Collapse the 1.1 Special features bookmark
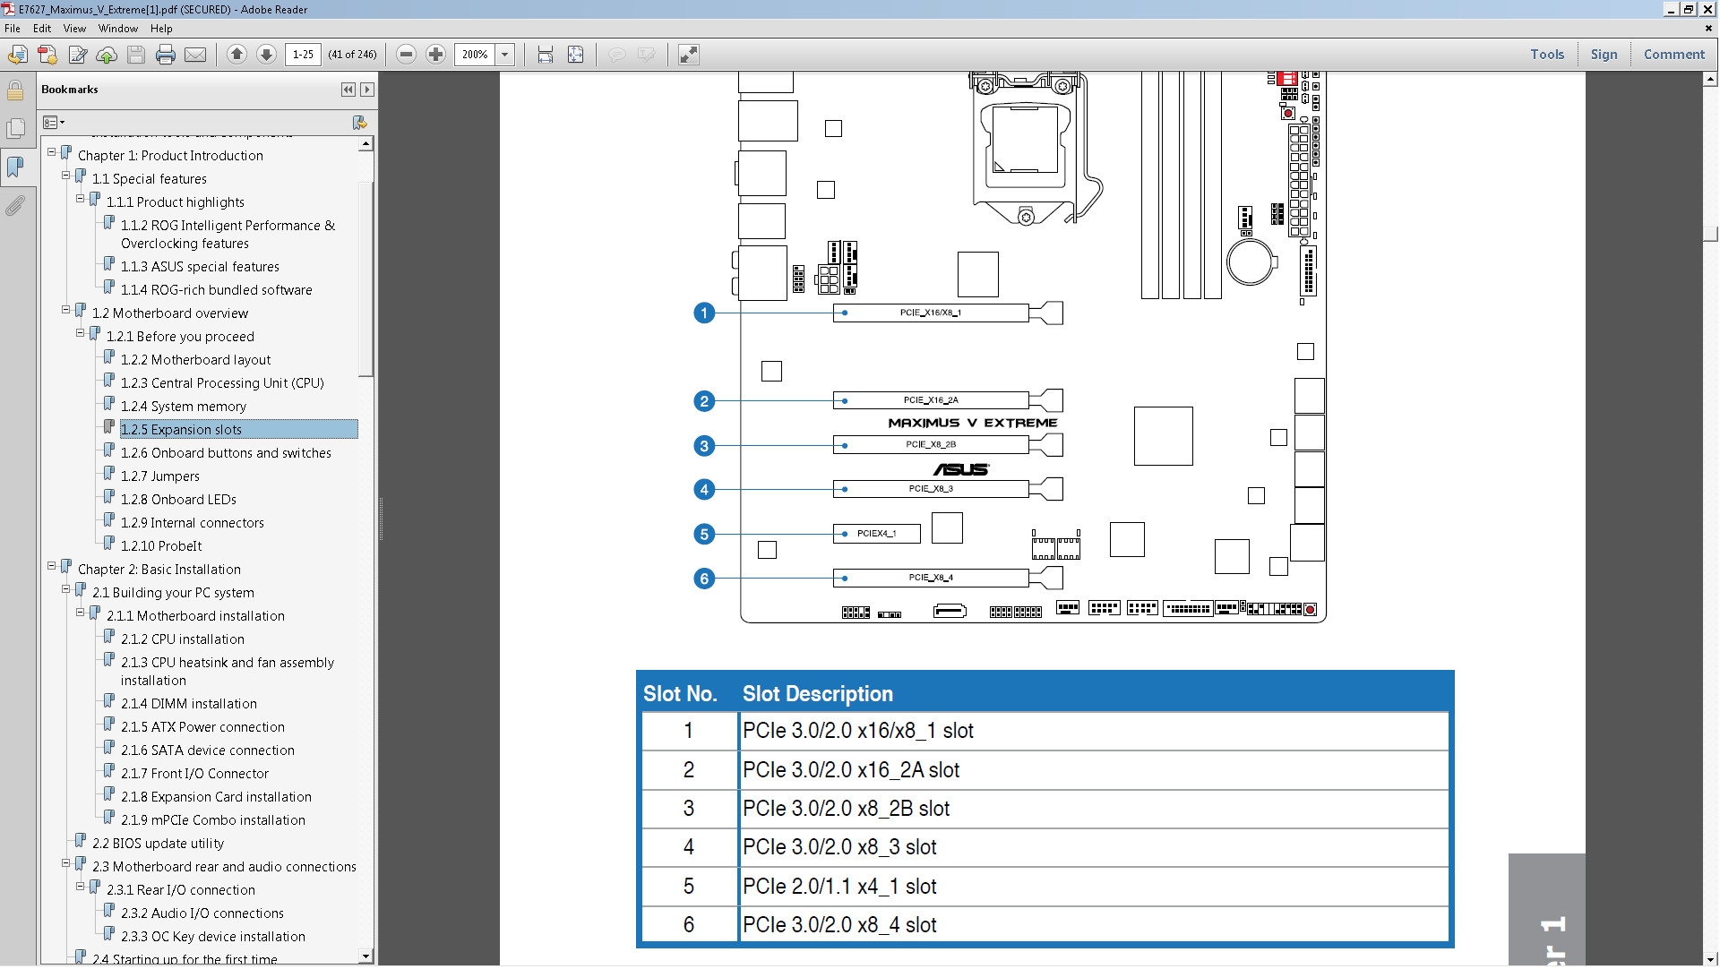 (x=66, y=176)
